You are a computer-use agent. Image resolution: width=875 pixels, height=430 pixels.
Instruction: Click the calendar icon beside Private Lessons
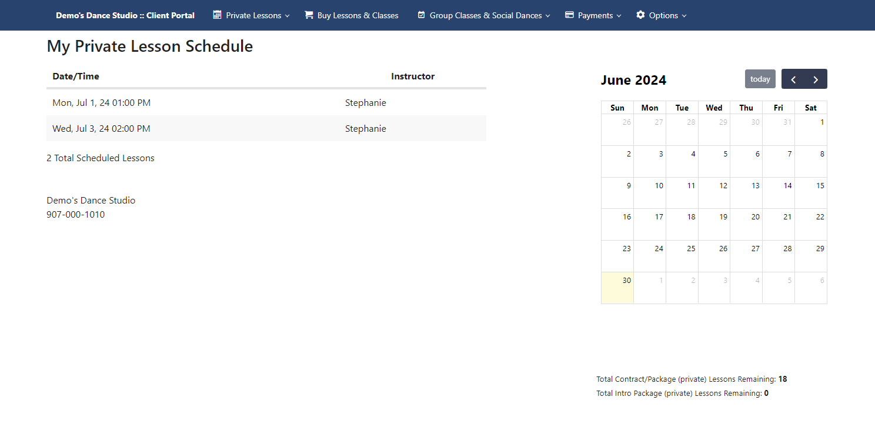click(218, 15)
